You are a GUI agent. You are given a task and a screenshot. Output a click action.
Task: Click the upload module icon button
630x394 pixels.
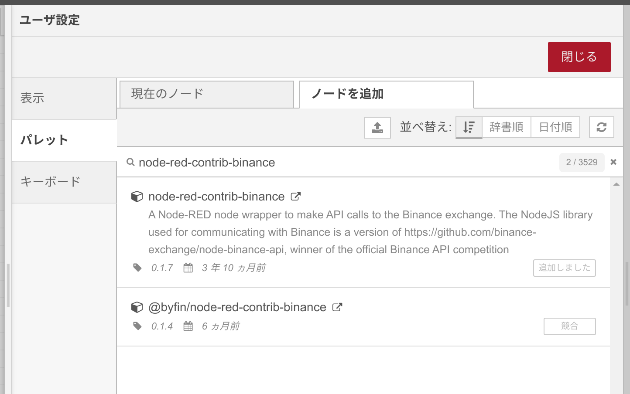[x=377, y=127]
